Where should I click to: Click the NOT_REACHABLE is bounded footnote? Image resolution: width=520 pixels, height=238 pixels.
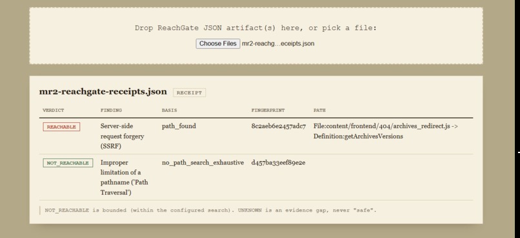coord(210,210)
